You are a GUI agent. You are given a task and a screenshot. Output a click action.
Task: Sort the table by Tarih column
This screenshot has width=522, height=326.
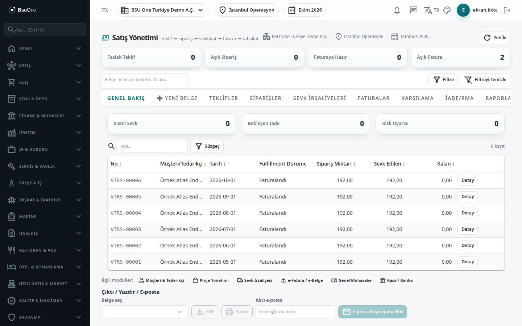point(217,164)
